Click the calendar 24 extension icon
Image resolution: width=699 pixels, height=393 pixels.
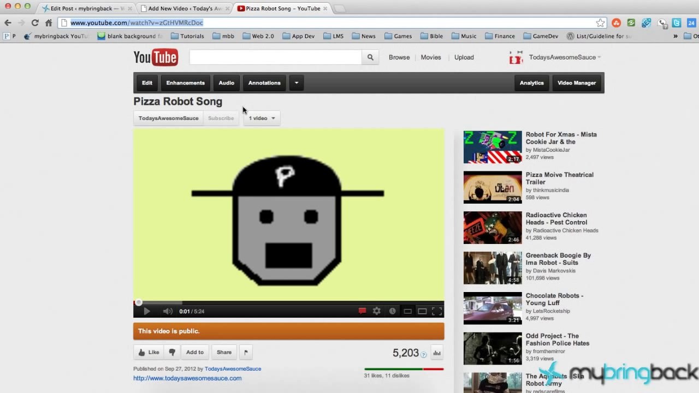[x=691, y=22]
